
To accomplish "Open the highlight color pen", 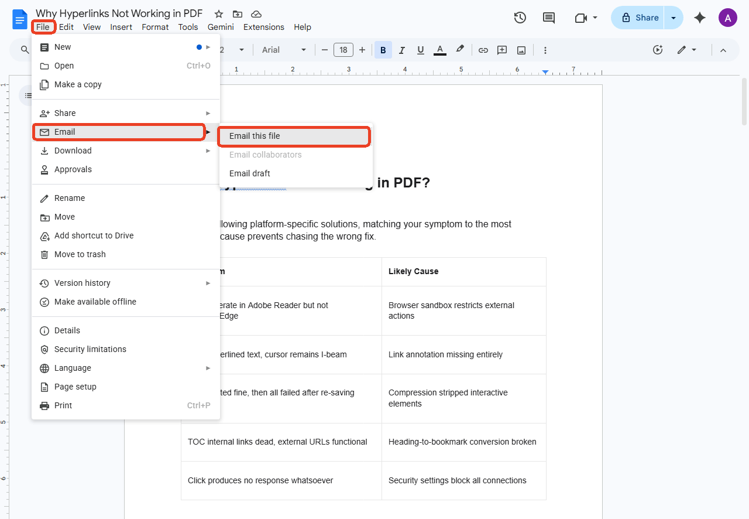I will [x=460, y=50].
